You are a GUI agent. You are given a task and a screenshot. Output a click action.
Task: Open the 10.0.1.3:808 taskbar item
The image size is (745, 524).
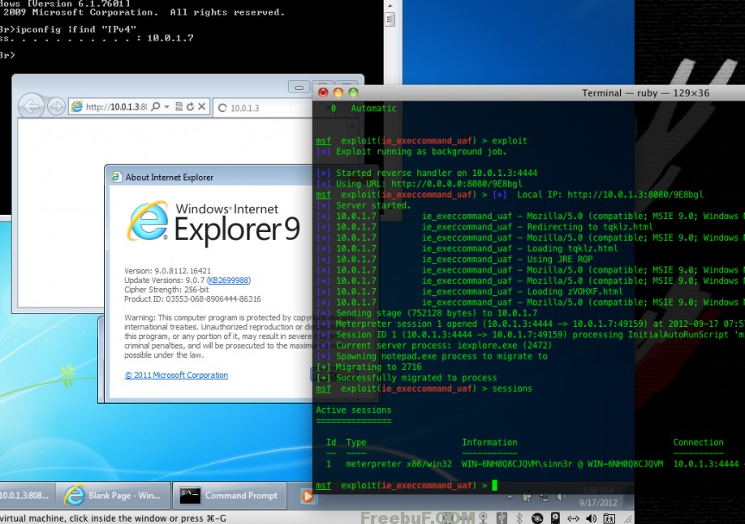point(24,496)
